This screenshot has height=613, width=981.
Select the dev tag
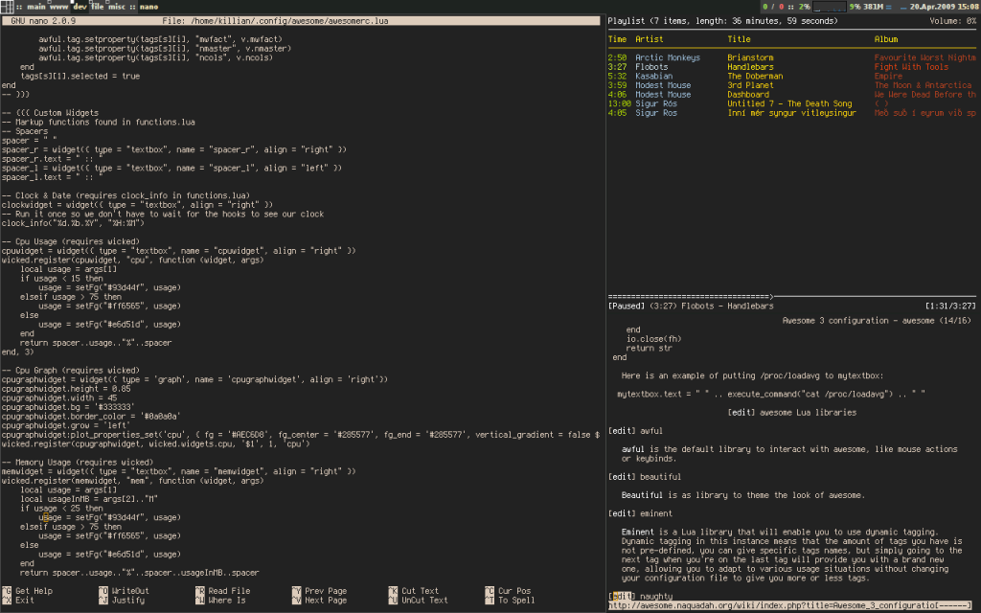[x=80, y=7]
